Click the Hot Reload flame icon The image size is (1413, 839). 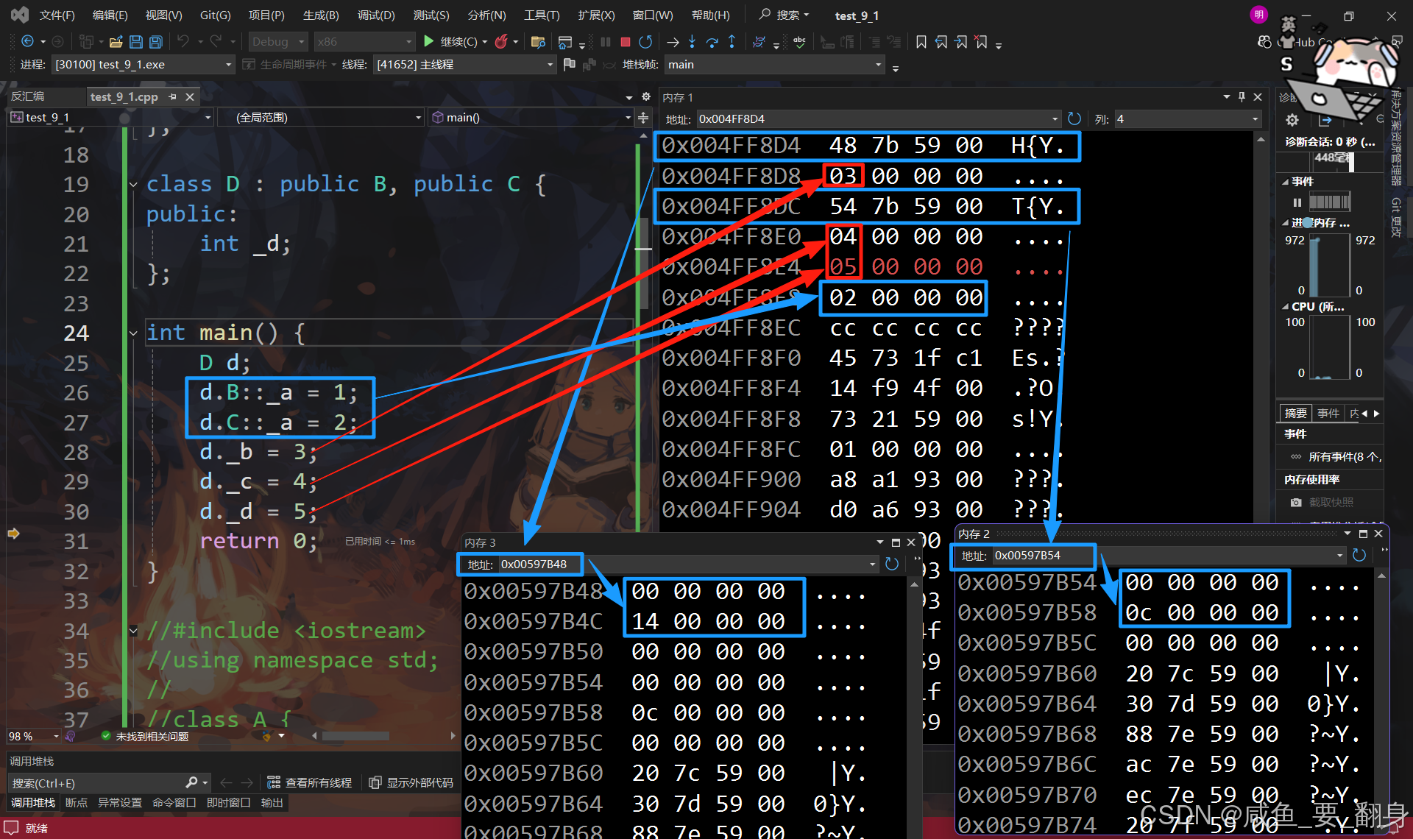(501, 41)
